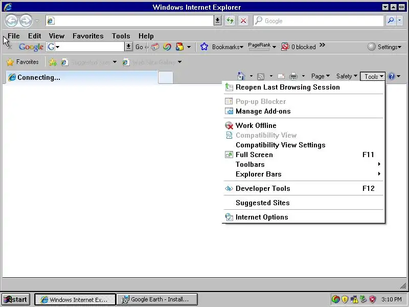Open the Safety command bar menu
The width and height of the screenshot is (409, 307).
pyautogui.click(x=347, y=76)
